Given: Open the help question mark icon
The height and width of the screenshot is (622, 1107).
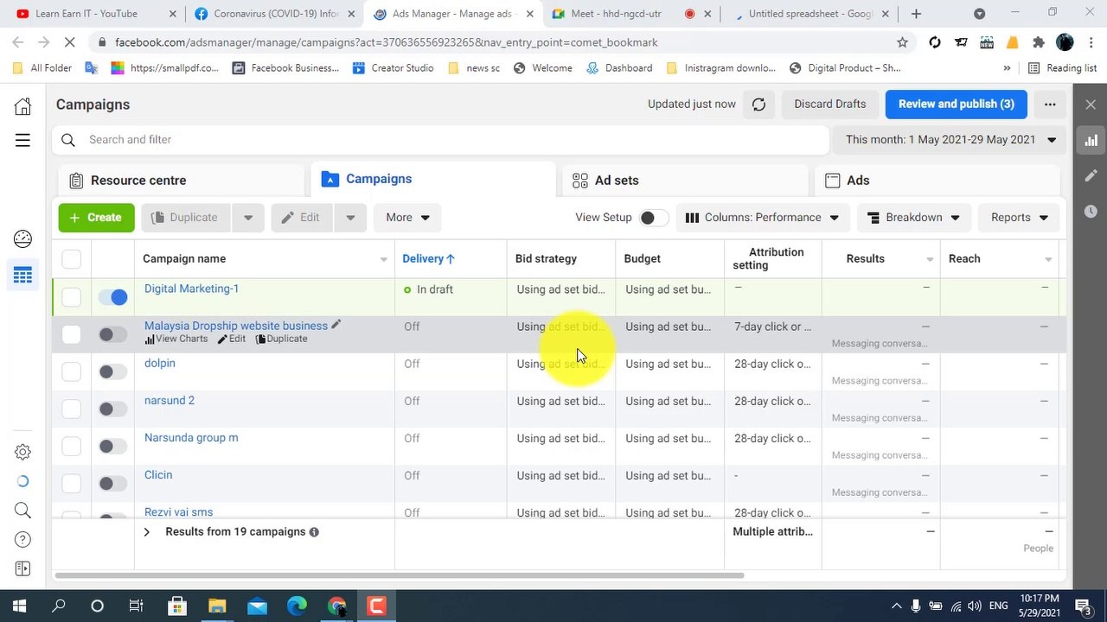Looking at the screenshot, I should coord(22,540).
